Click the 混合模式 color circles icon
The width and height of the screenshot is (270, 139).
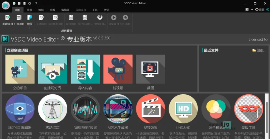pyautogui.click(x=216, y=109)
